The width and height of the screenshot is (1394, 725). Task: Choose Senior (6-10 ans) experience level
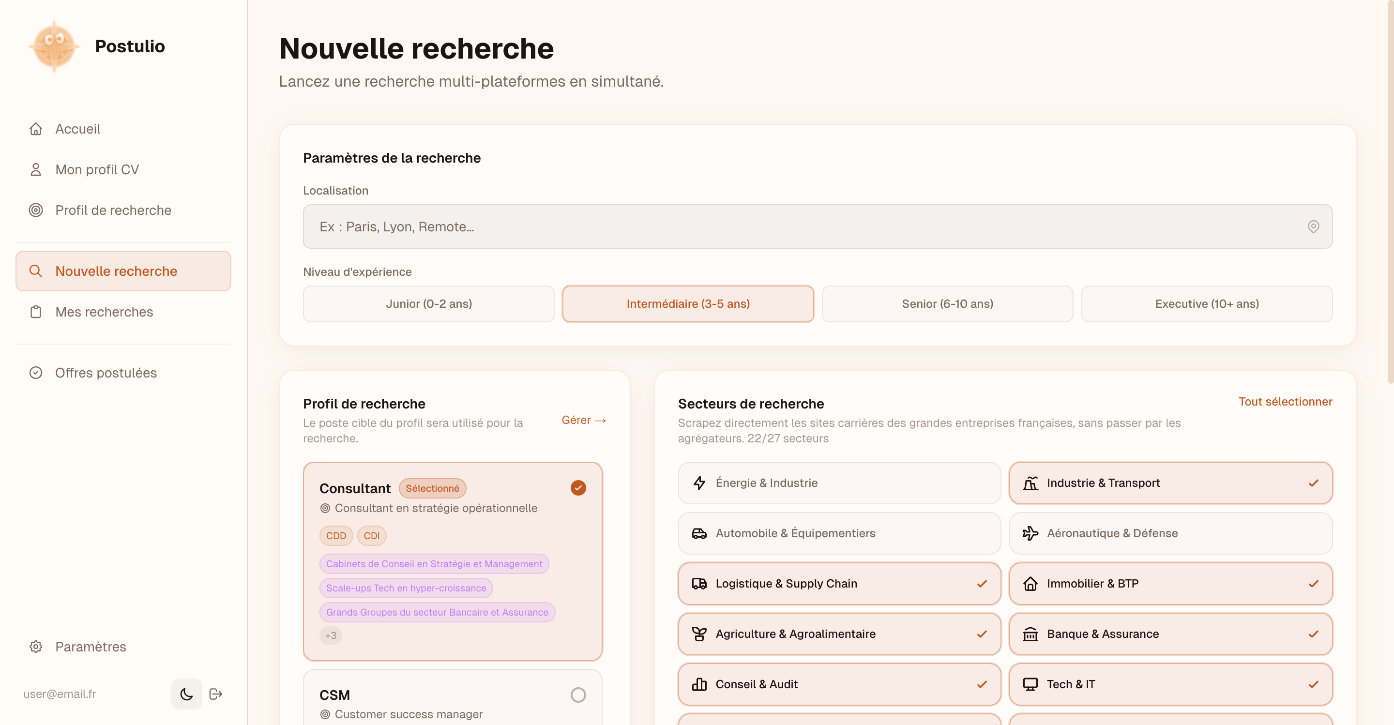[x=947, y=303]
